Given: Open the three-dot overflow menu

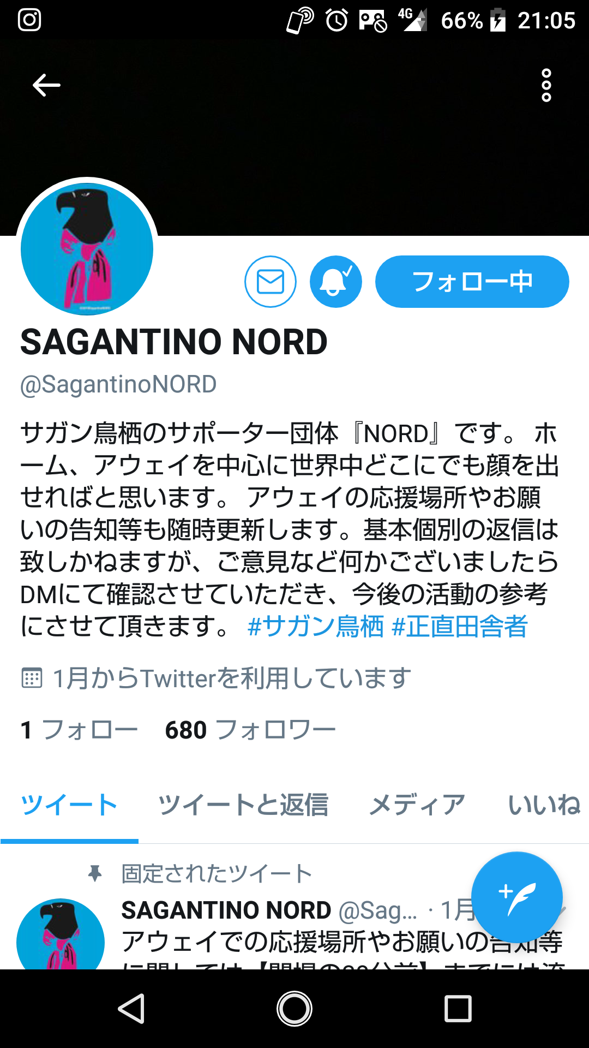Looking at the screenshot, I should pyautogui.click(x=546, y=85).
